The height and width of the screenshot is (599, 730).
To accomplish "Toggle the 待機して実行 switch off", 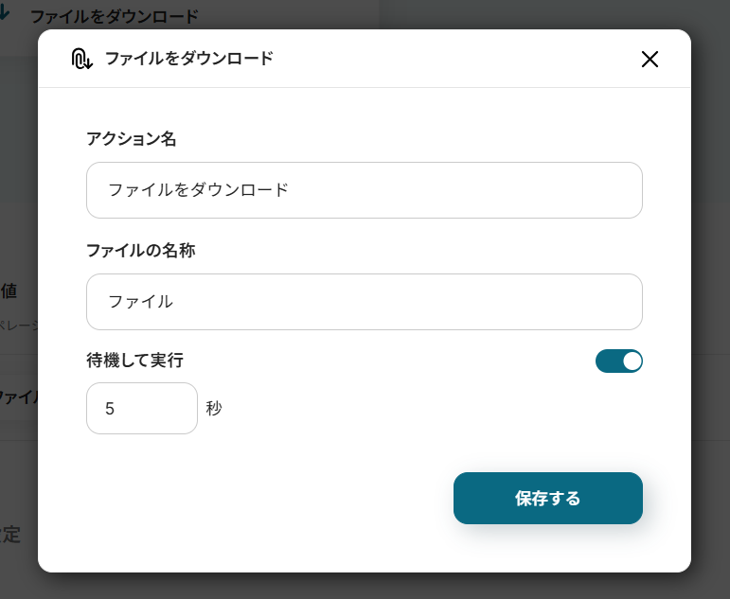I will pos(619,361).
